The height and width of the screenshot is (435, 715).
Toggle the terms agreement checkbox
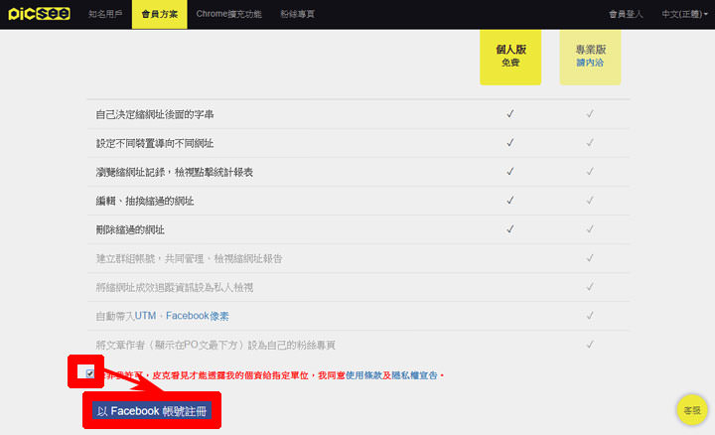pyautogui.click(x=90, y=372)
